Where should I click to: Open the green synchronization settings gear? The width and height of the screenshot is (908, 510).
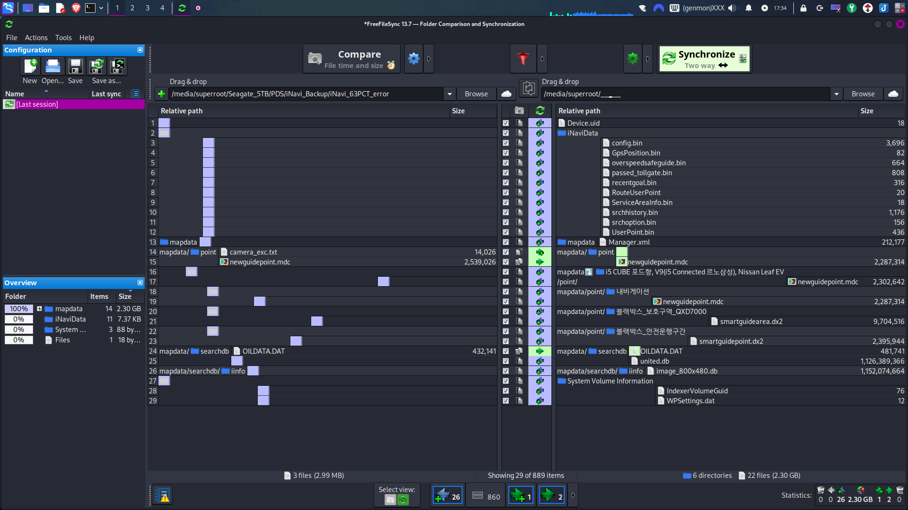click(632, 59)
